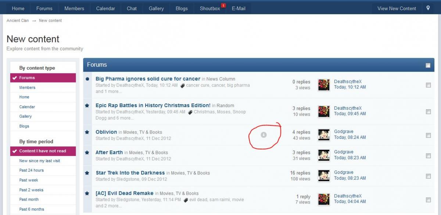This screenshot has height=215, width=441.
Task: Open News Column forum link
Action: pos(221,79)
